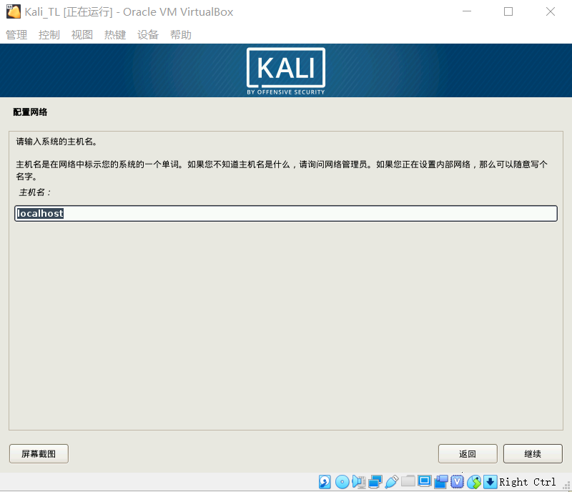This screenshot has height=492, width=572.
Task: Open the 管理 menu
Action: tap(16, 34)
